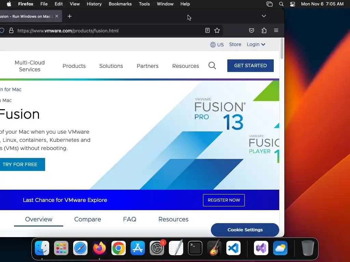Screen dimensions: 350x262
Task: Expand the Products navigation menu
Action: tap(74, 66)
